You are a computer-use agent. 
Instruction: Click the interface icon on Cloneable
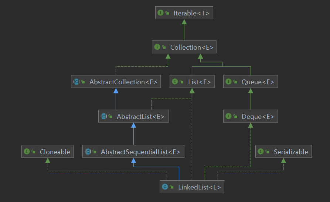27,151
